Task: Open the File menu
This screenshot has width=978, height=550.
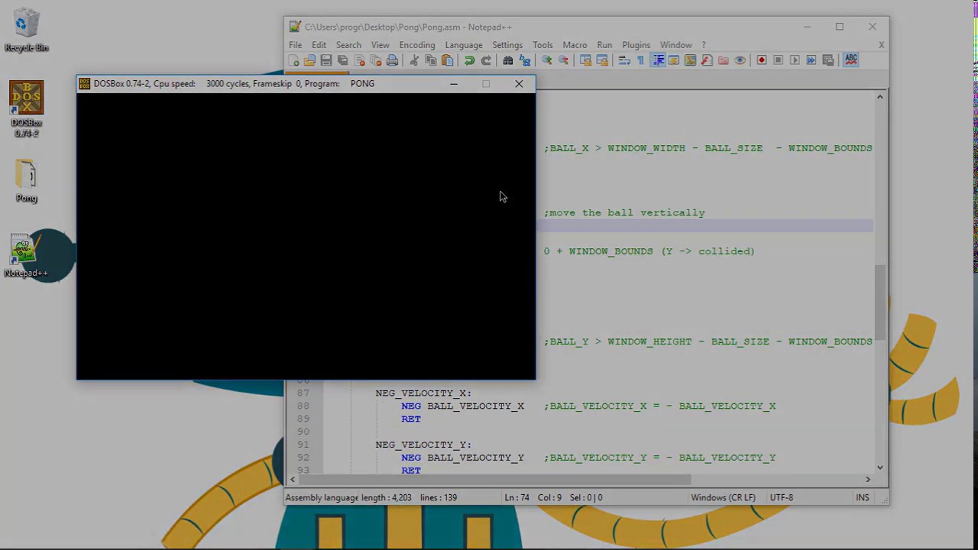Action: (295, 45)
